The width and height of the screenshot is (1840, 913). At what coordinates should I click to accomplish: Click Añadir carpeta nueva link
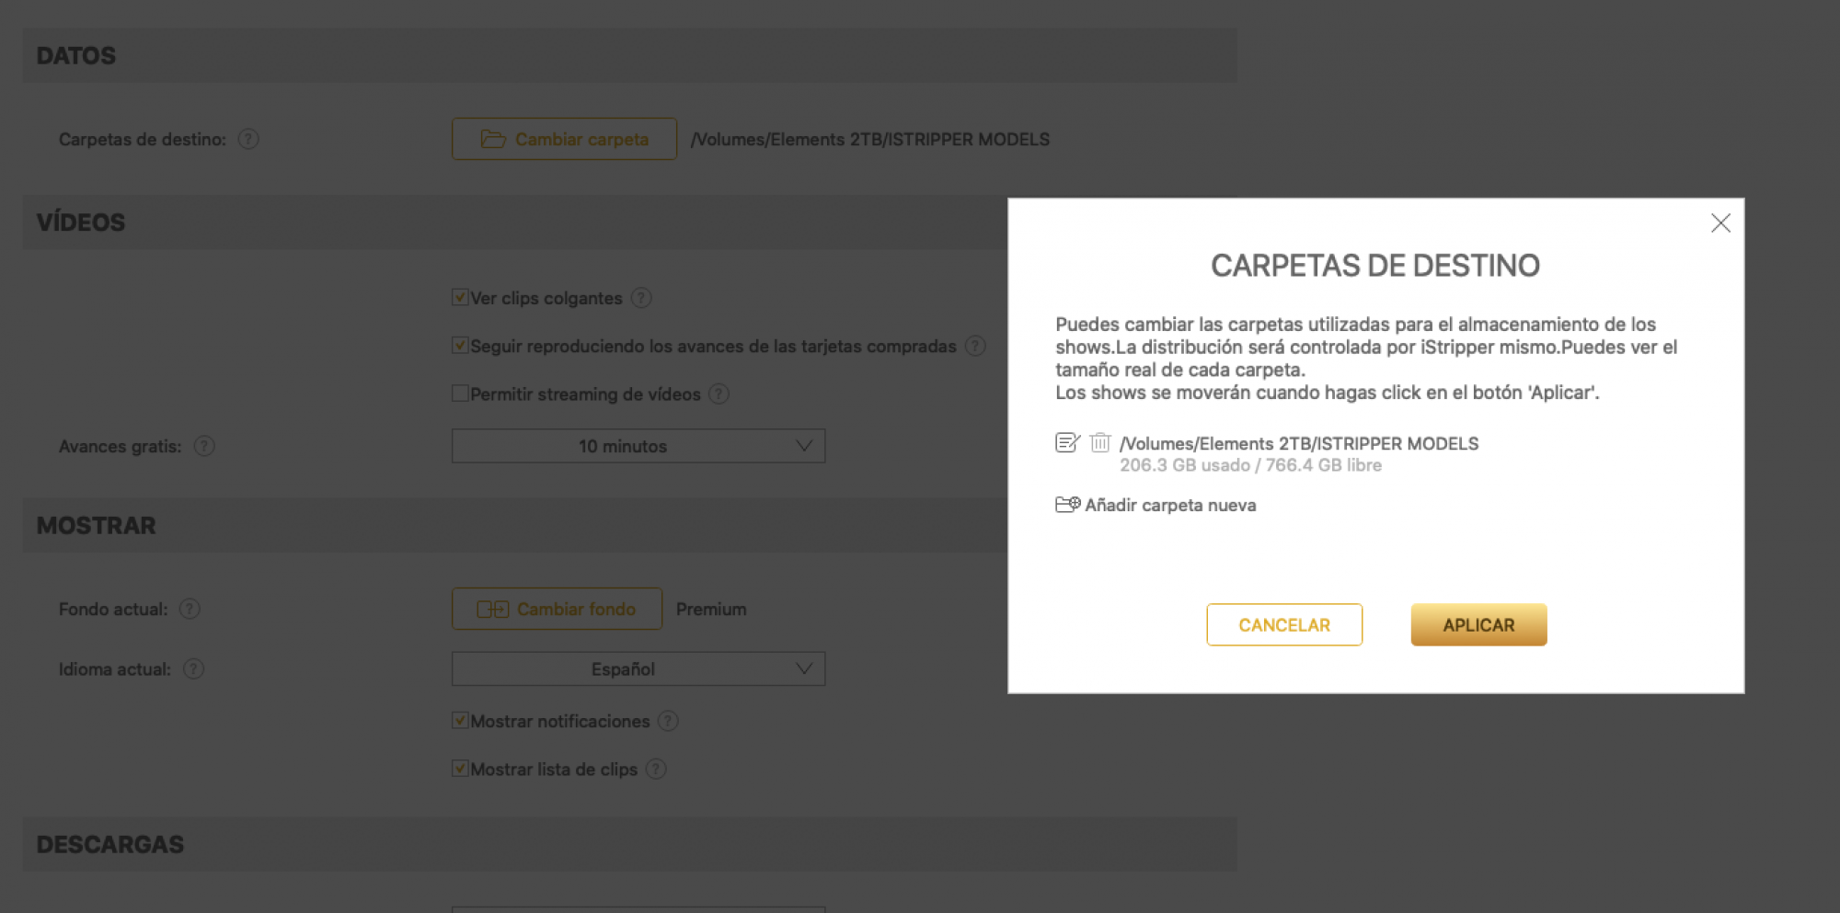click(x=1169, y=505)
